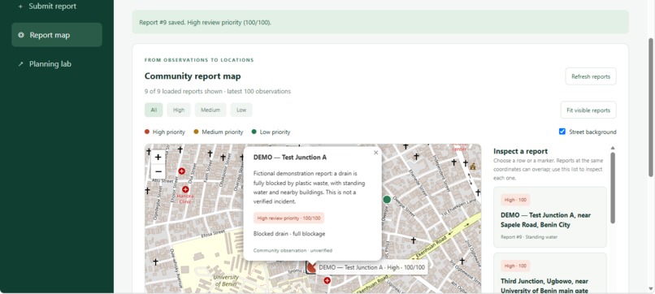Click the Report #9 saved notification banner
This screenshot has width=655, height=294.
[380, 22]
